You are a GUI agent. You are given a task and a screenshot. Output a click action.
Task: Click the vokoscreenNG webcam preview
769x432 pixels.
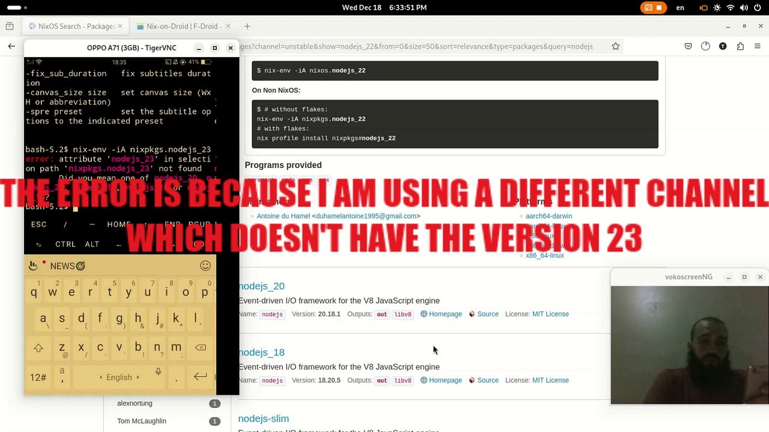pos(689,345)
